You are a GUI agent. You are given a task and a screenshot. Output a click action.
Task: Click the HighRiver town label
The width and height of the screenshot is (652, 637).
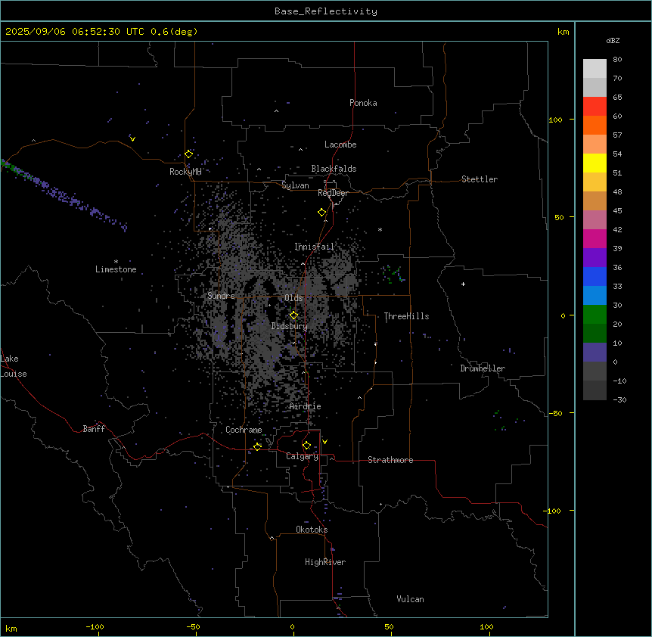[x=325, y=562]
